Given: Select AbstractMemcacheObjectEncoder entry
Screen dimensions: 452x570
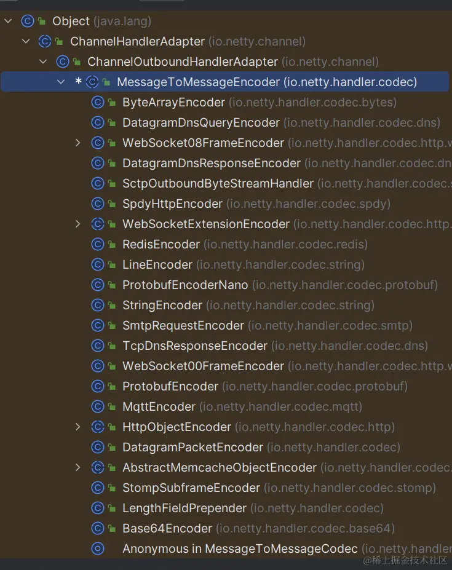Looking at the screenshot, I should [287, 467].
